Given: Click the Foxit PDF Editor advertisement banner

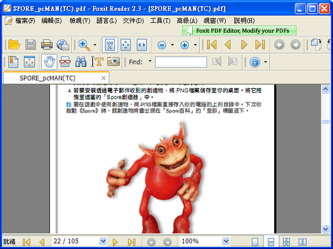Looking at the screenshot, I should point(239,30).
